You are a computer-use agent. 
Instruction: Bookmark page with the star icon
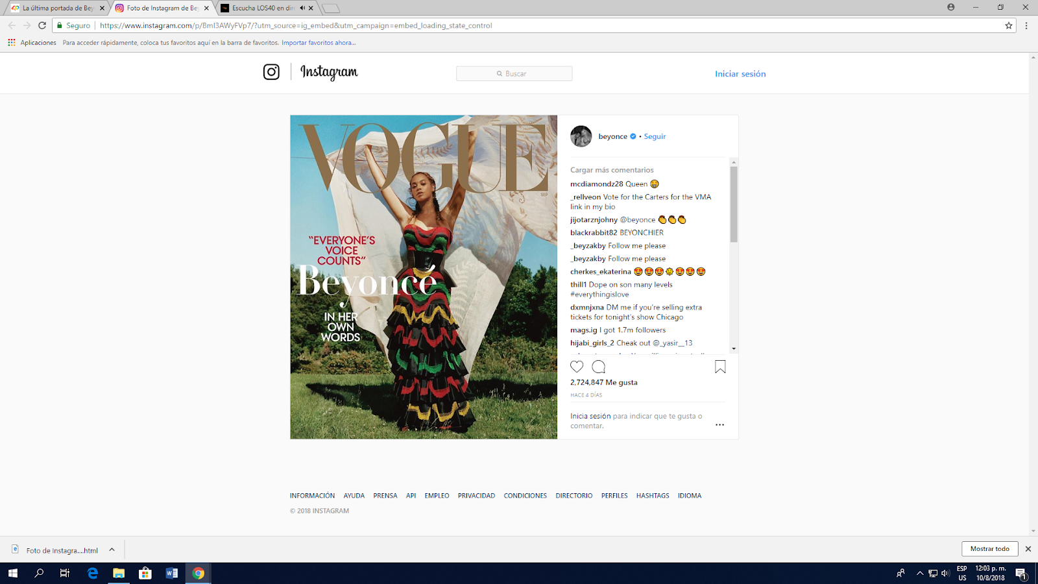click(x=1009, y=25)
